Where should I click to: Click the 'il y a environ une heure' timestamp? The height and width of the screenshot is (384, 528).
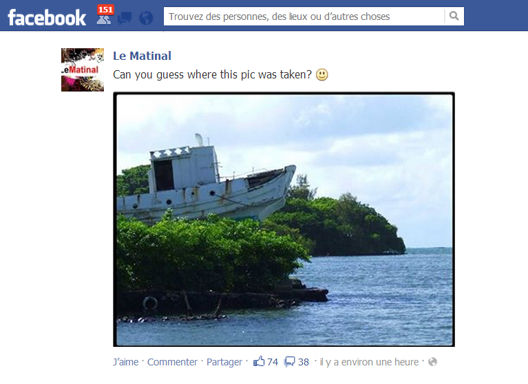click(x=369, y=362)
